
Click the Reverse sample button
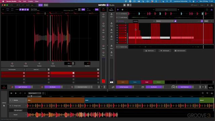point(39,64)
